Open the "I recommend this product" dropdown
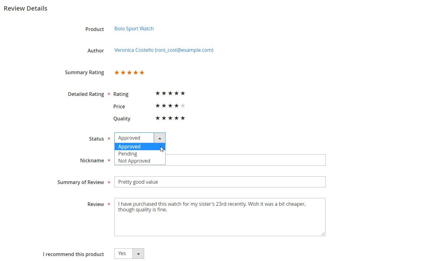 click(x=129, y=254)
